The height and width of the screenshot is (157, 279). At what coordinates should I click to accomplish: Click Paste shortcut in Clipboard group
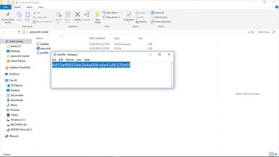pyautogui.click(x=42, y=22)
